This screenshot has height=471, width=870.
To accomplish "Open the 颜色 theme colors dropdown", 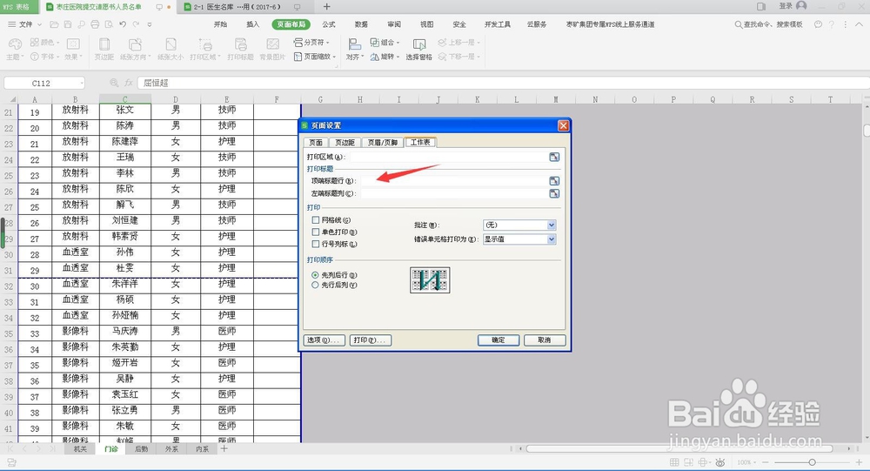I will pos(44,42).
